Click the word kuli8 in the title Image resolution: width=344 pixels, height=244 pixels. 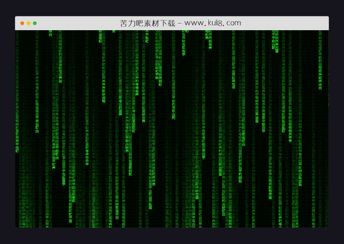point(216,23)
